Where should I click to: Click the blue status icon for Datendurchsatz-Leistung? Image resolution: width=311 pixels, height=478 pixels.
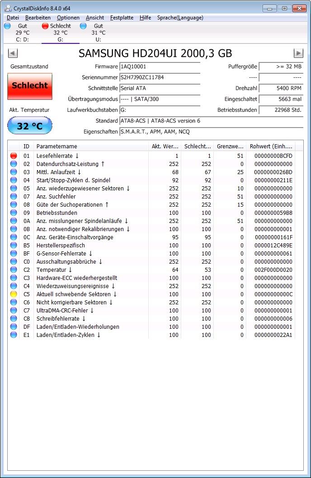14,164
